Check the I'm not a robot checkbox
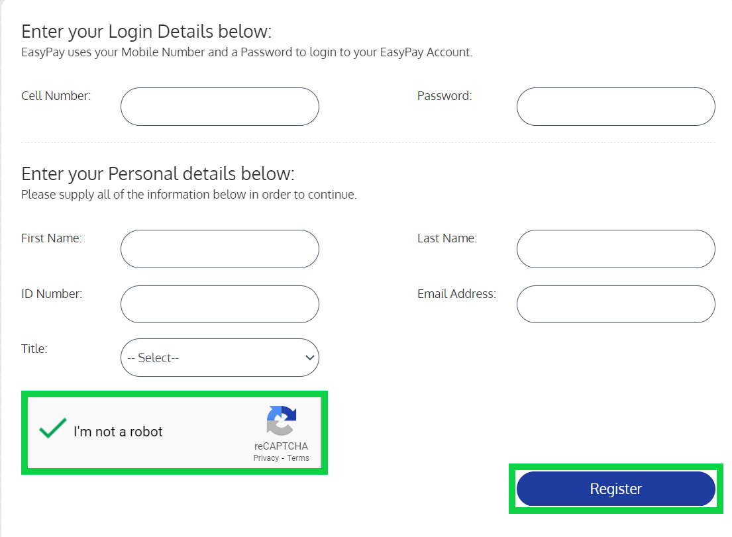 coord(53,429)
